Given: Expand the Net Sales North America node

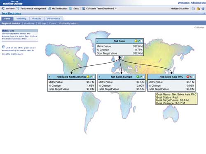Looking at the screenshot, I should [x=49, y=77].
